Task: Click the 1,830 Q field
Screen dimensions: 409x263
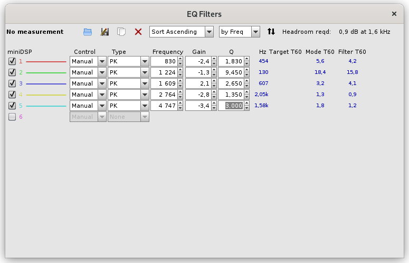Action: tap(231, 61)
